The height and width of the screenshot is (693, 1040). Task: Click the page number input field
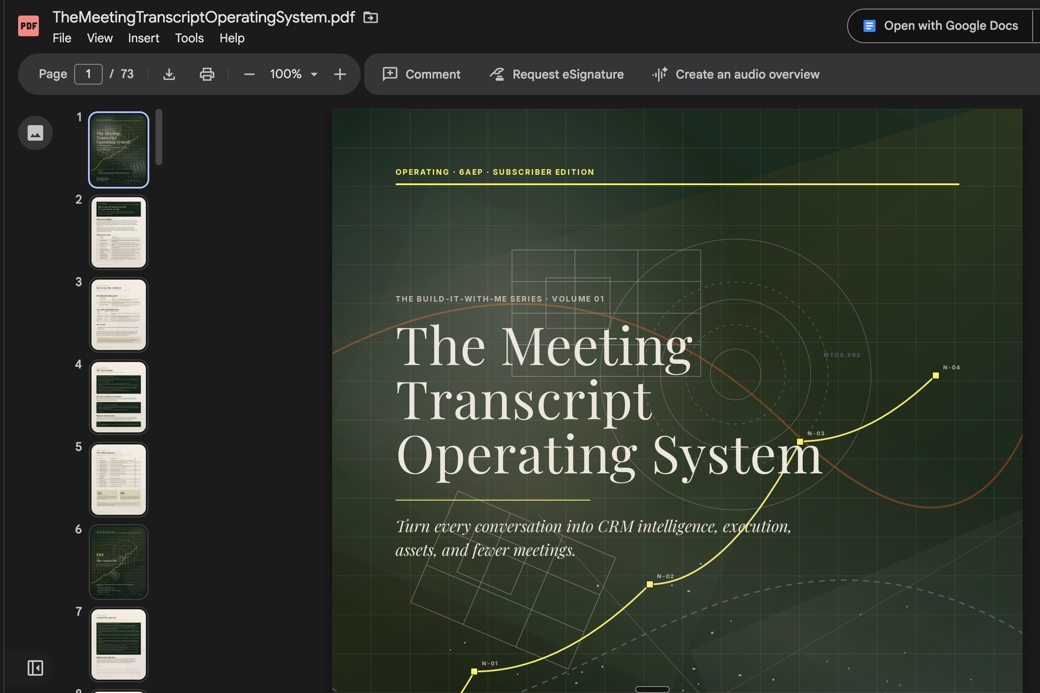(x=88, y=74)
